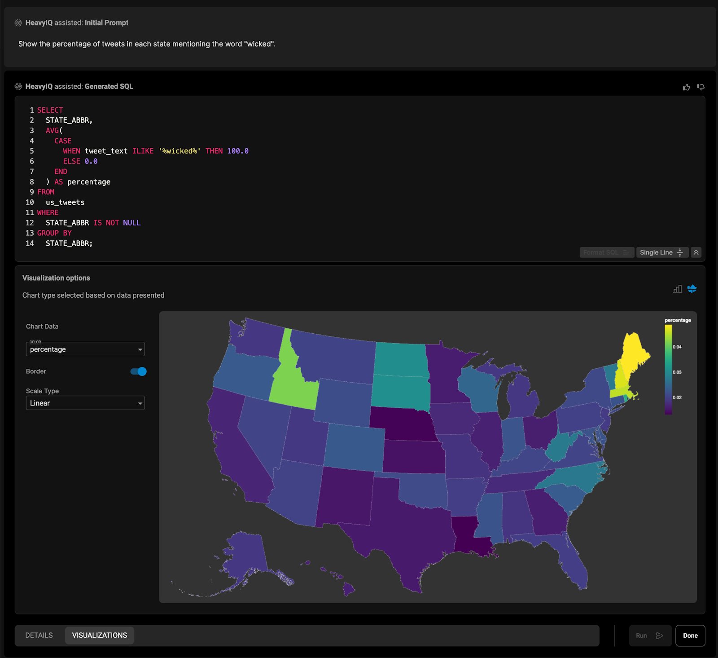Click the us_tweets table name in SQL
The image size is (718, 658).
coord(65,202)
